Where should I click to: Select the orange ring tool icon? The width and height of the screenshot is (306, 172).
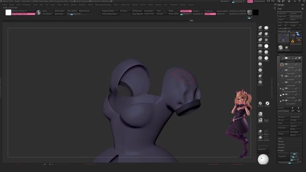tap(298, 41)
